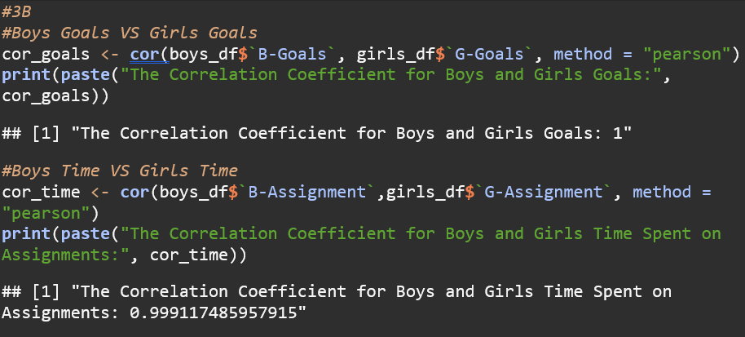Click the output line ending in "Goals: 1"
745x337 pixels.
326,133
